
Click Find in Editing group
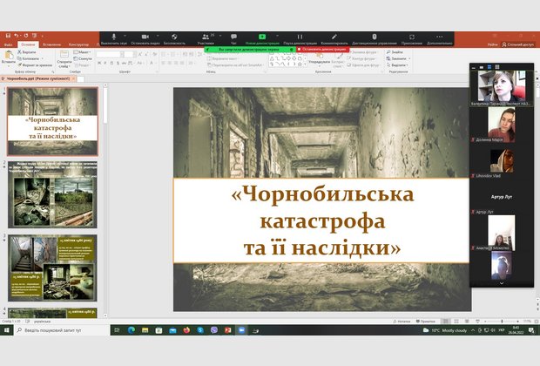point(395,52)
